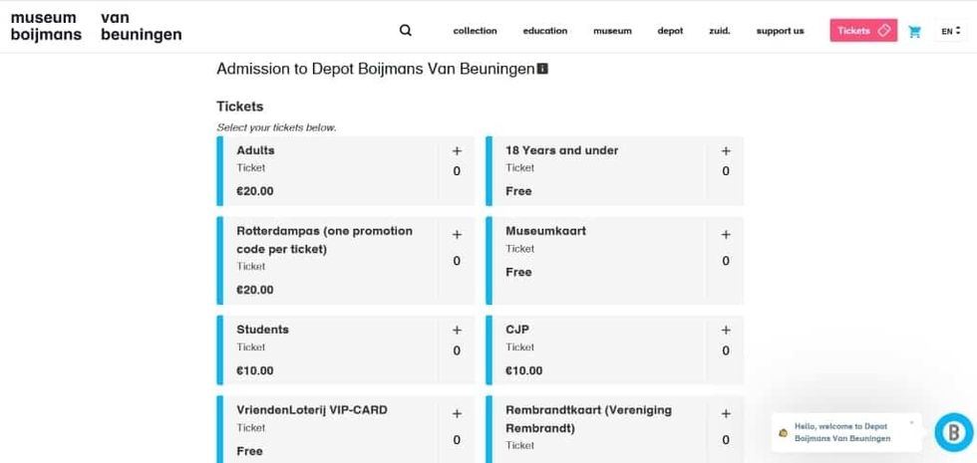Add a VriendenLoterij VIP-CARD ticket
977x463 pixels.
[x=457, y=414]
